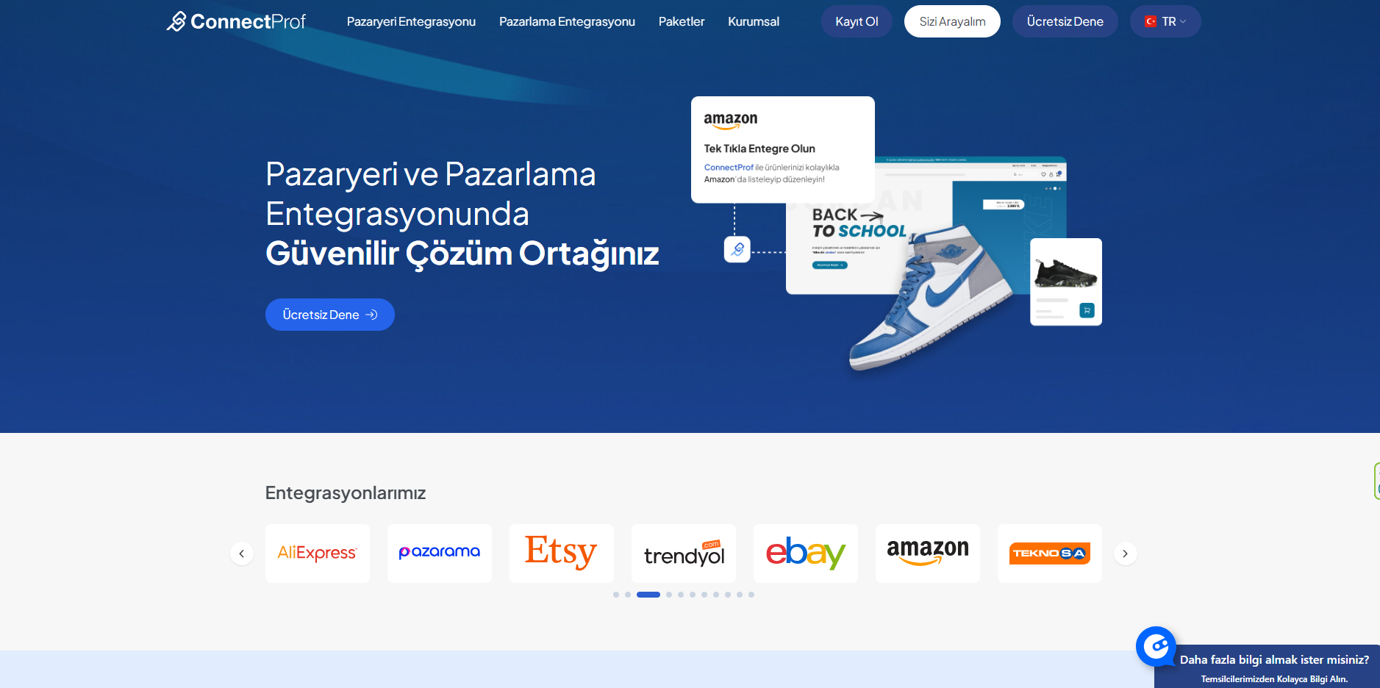Click the Sizi Arayalım button
Screen dimensions: 1380x688
click(952, 21)
